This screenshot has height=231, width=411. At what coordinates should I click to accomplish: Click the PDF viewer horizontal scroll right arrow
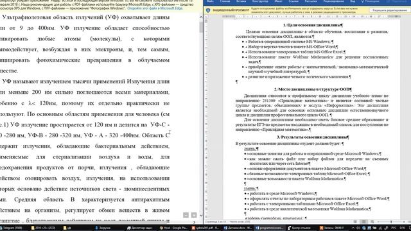194,222
